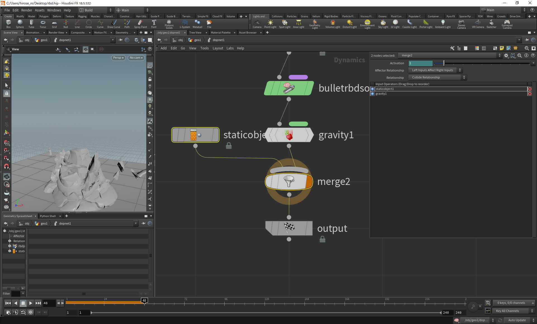Open the Build desktop dropdown

click(95, 10)
